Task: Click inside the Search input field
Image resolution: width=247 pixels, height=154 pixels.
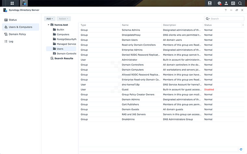Action: tap(226, 19)
